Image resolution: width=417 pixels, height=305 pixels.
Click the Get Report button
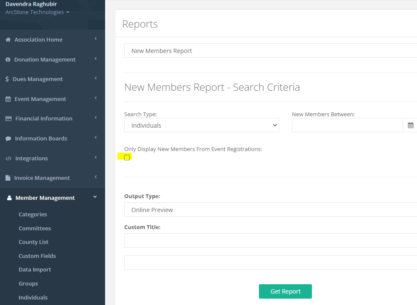[285, 291]
